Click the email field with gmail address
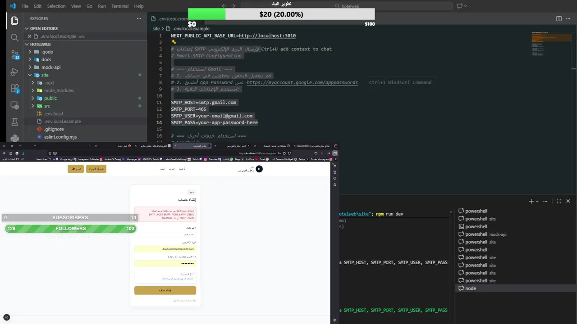The image size is (577, 324). (165, 249)
